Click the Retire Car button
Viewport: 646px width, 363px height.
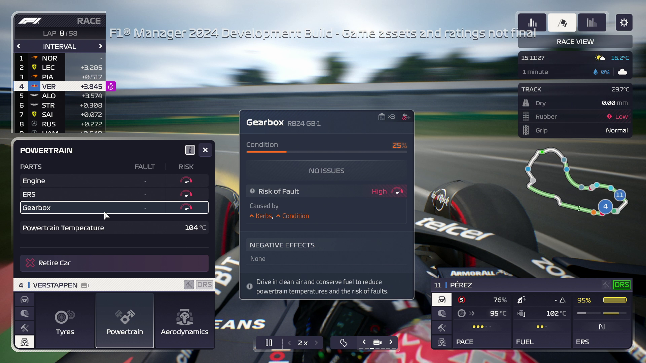[114, 263]
